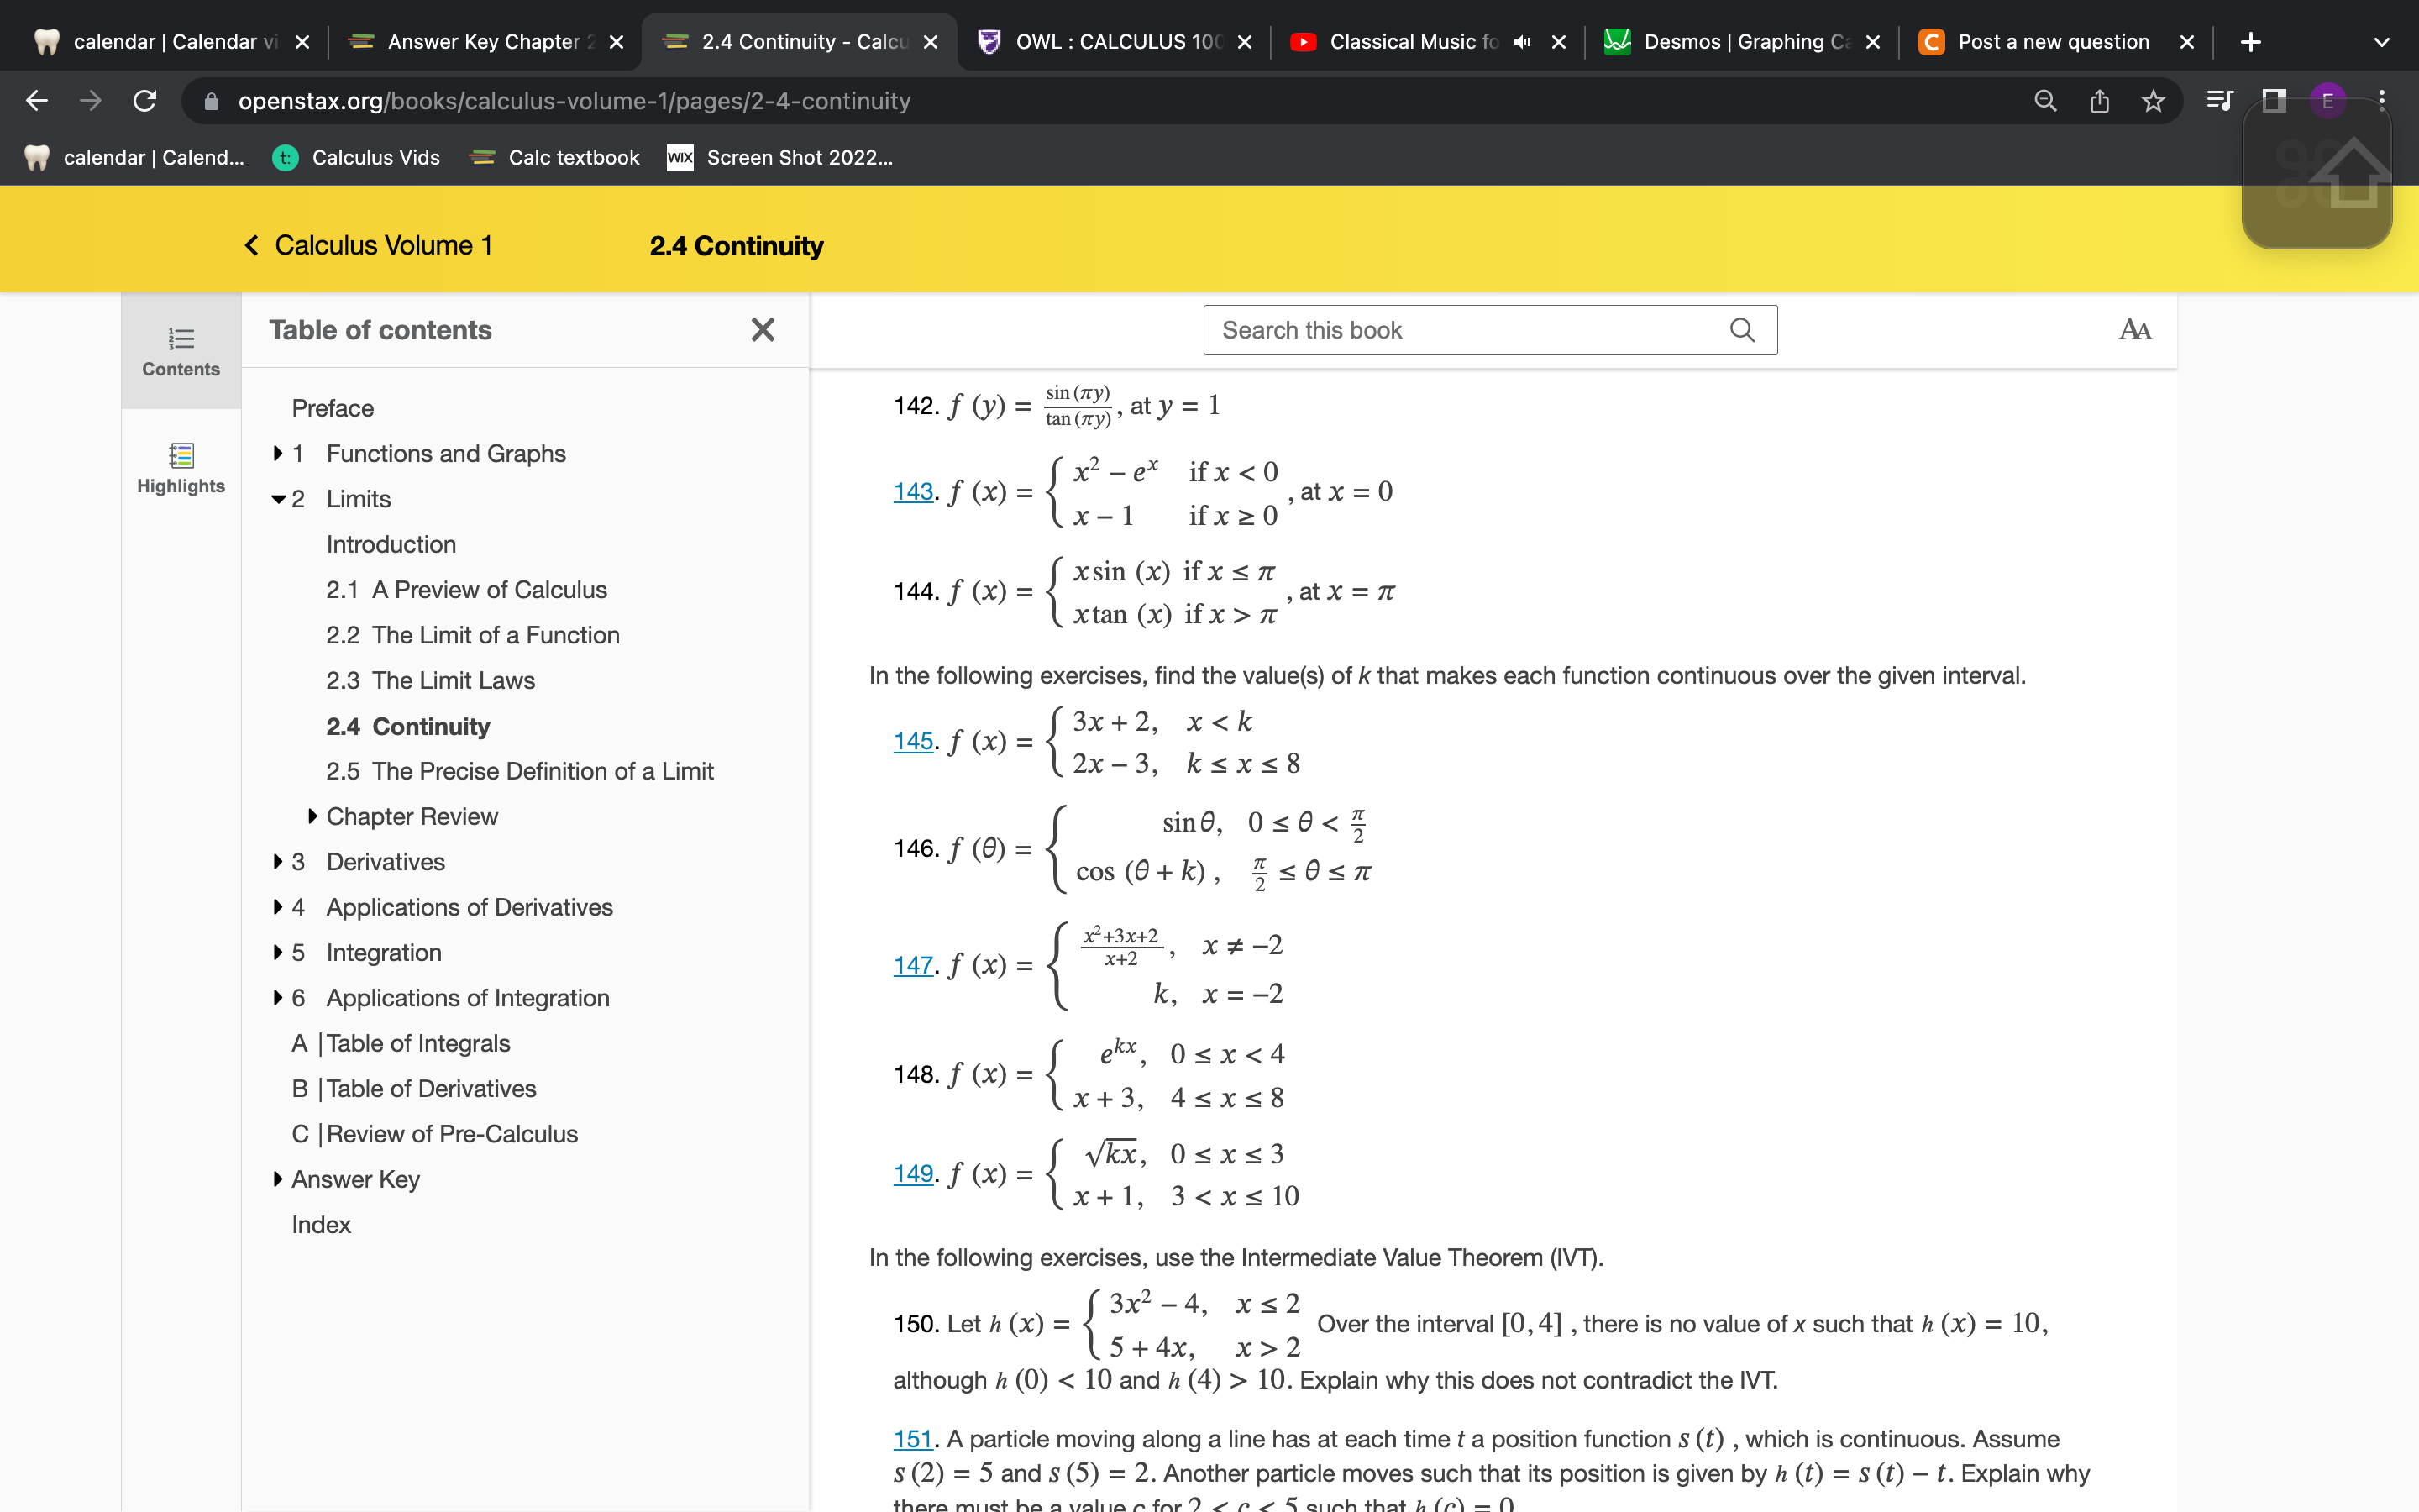
Task: Expand the 3 Derivatives section
Action: (x=278, y=861)
